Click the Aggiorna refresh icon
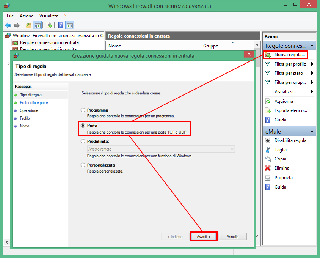The image size is (320, 258). pos(268,101)
